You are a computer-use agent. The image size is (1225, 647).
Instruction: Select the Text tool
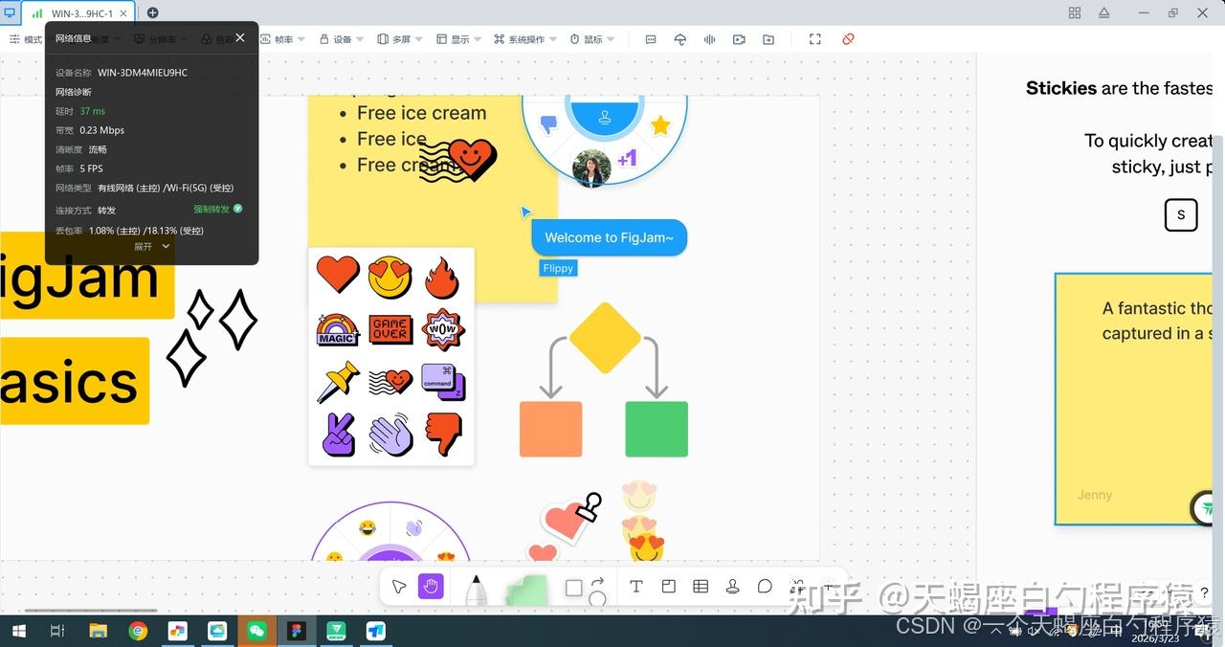(635, 587)
